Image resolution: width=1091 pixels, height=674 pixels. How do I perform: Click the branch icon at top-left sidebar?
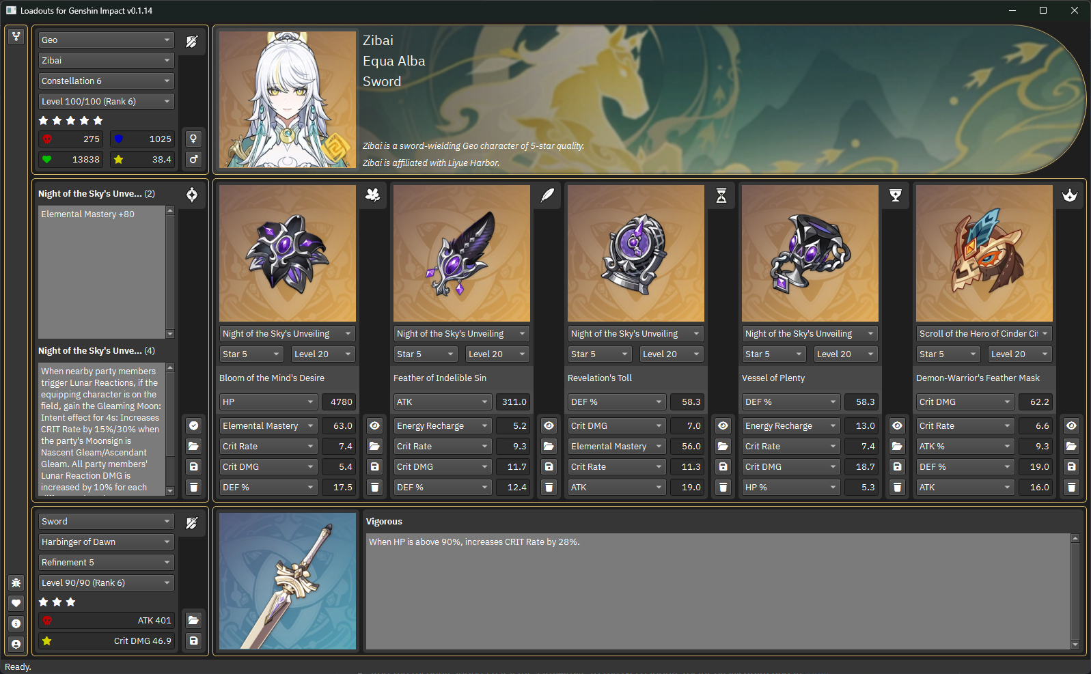coord(16,36)
